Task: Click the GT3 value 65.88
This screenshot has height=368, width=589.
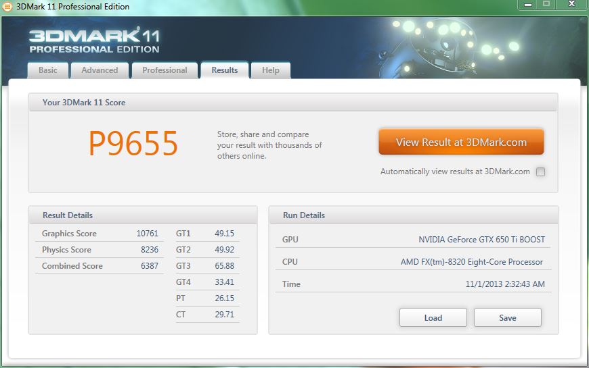Action: pyautogui.click(x=224, y=265)
